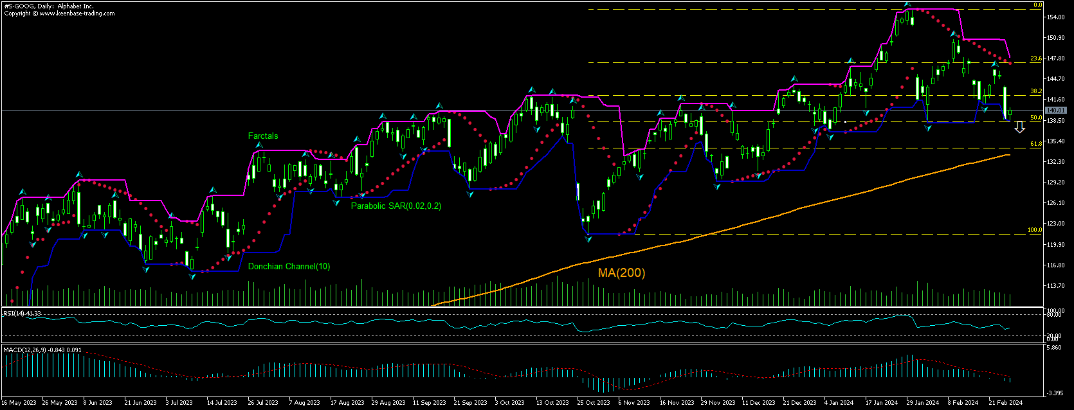This screenshot has width=1074, height=410.
Task: Select the 16 May 2023 date label
Action: [x=19, y=403]
